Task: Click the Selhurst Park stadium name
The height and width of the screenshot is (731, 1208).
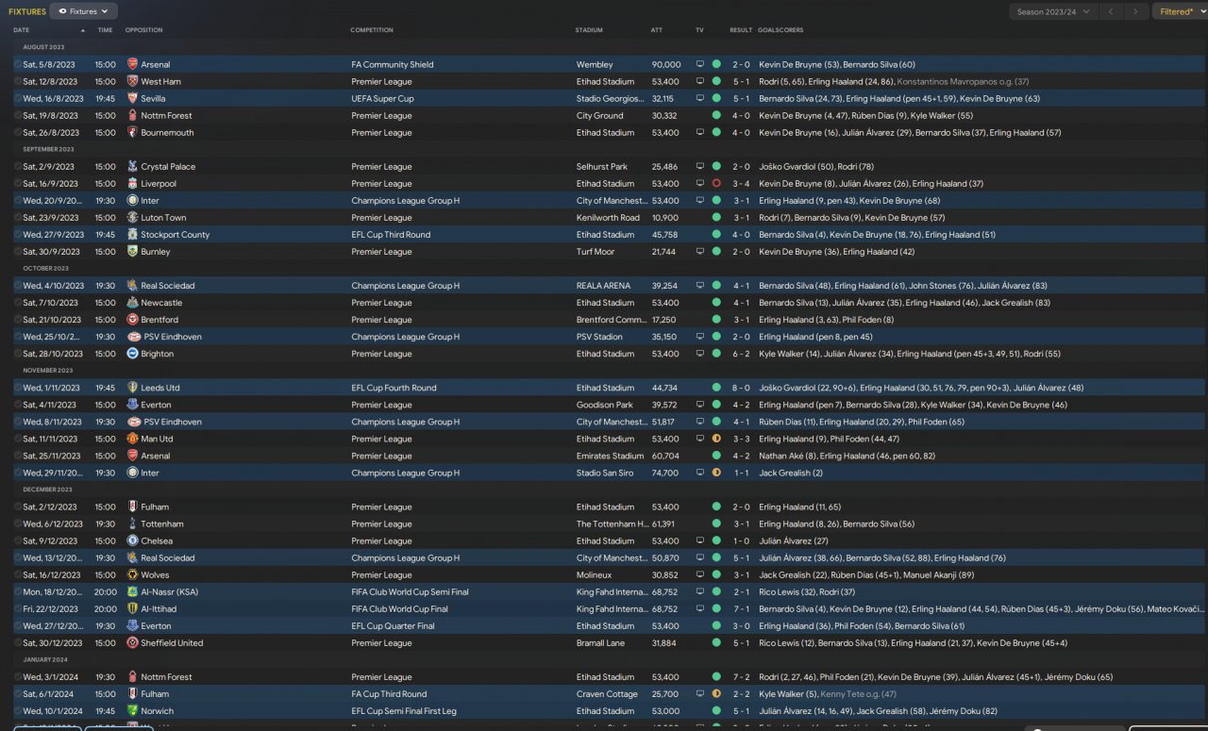Action: point(602,167)
